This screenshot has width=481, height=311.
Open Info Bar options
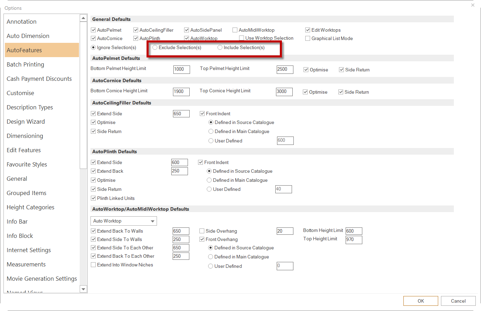pos(42,221)
